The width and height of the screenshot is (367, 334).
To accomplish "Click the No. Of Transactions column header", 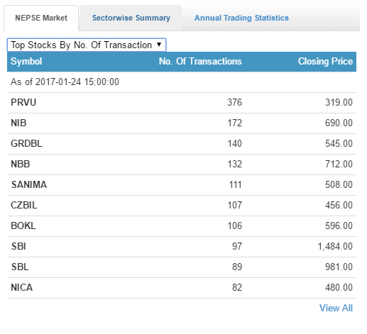I will tap(200, 62).
